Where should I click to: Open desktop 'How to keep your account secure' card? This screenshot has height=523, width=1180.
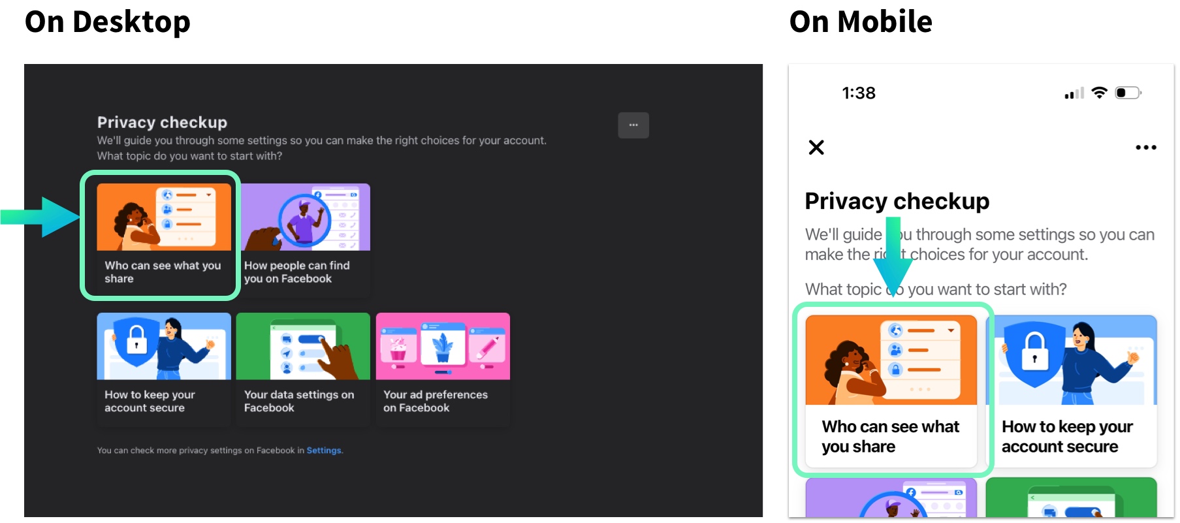click(x=163, y=368)
